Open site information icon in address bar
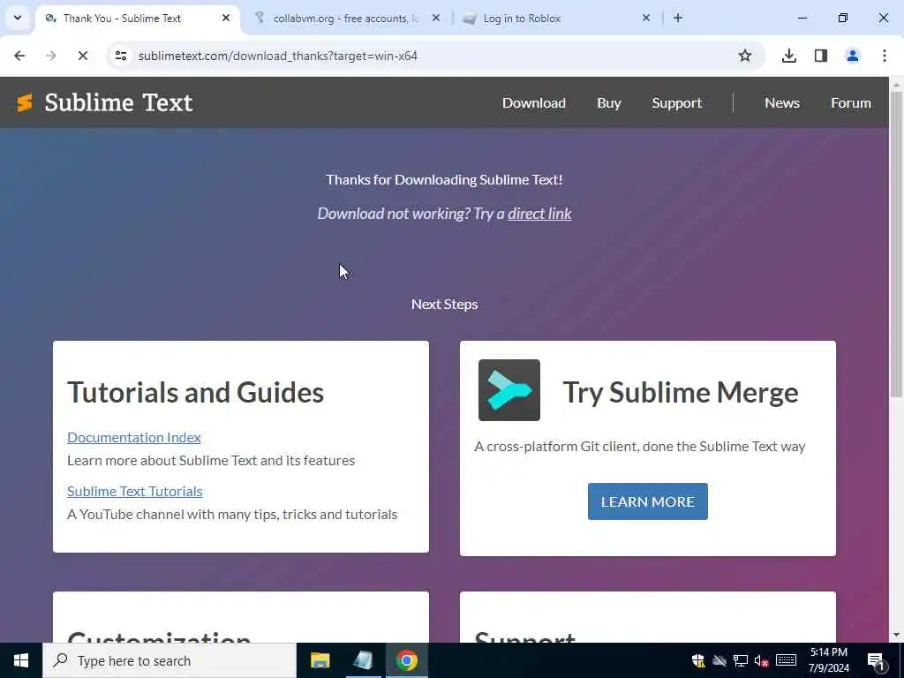Image resolution: width=904 pixels, height=678 pixels. click(121, 56)
